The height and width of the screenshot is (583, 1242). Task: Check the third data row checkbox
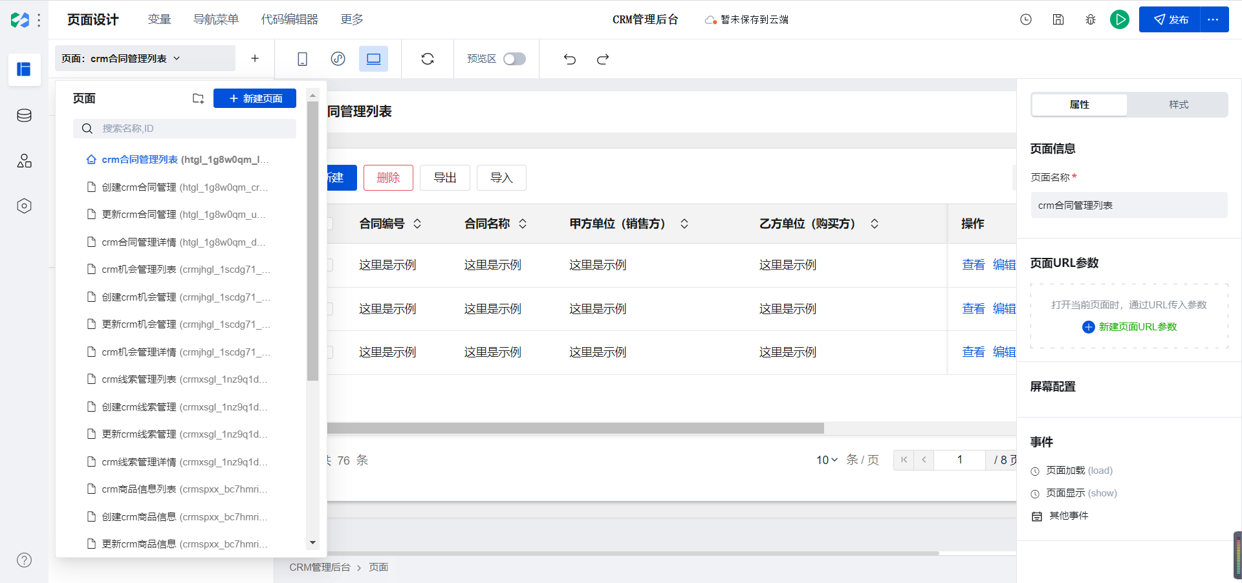coord(329,352)
